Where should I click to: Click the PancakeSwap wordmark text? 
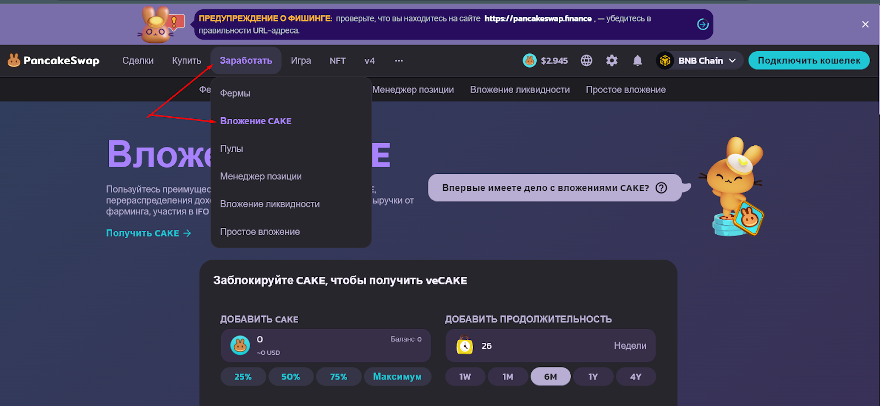pyautogui.click(x=61, y=61)
